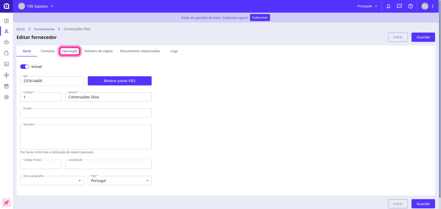
Task: Open the País dropdown showing Portugal
Action: (119, 180)
